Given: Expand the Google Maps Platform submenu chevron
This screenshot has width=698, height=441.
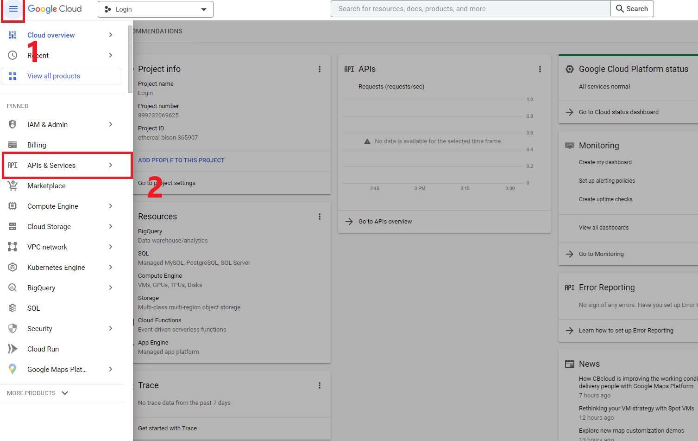Looking at the screenshot, I should [x=110, y=369].
